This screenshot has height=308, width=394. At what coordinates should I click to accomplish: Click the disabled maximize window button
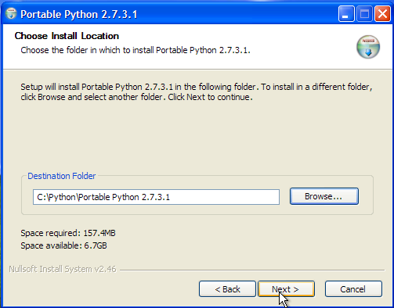pos(364,14)
